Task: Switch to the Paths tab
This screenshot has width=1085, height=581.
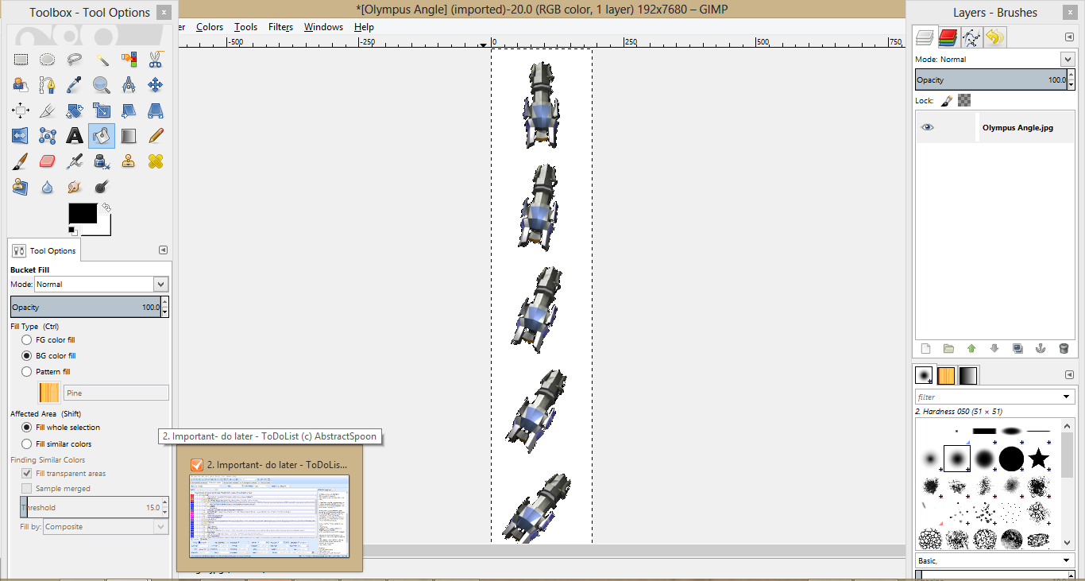Action: coord(971,37)
